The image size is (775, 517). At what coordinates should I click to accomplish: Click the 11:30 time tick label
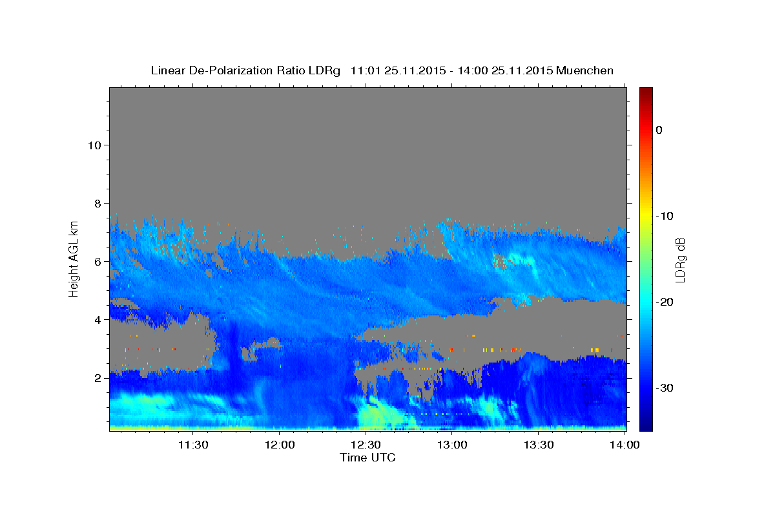click(x=192, y=445)
